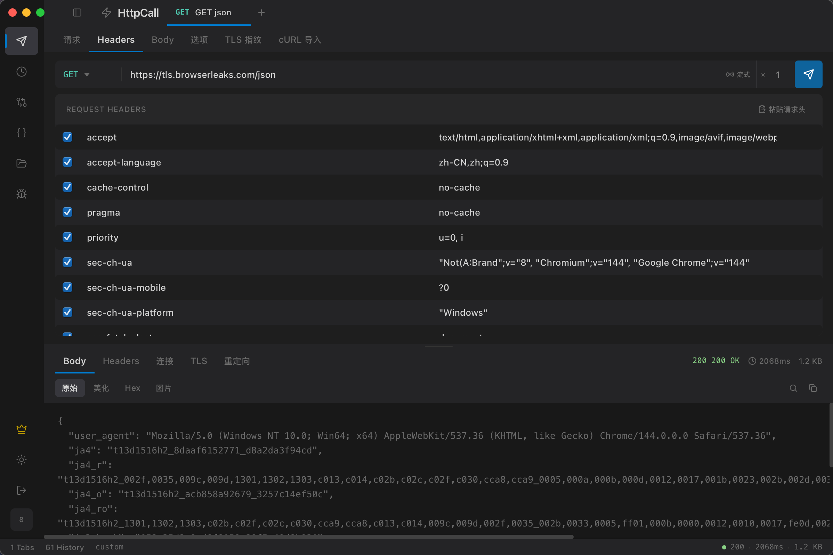Open the collections folder in sidebar
The width and height of the screenshot is (833, 555).
click(21, 163)
